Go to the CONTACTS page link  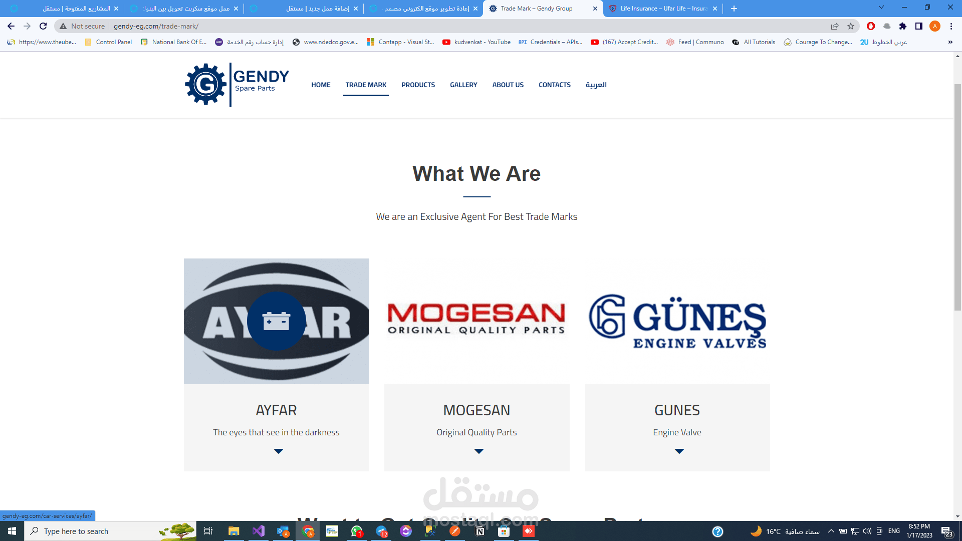coord(554,85)
